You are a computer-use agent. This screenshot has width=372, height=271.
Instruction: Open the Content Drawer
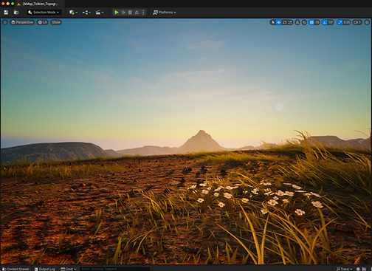[x=15, y=269]
